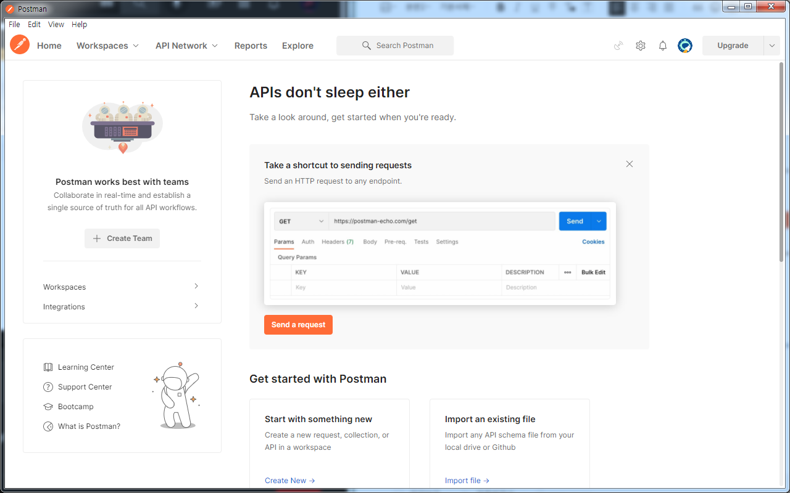Click Postman app icon in title bar
Image resolution: width=790 pixels, height=493 pixels.
[10, 9]
